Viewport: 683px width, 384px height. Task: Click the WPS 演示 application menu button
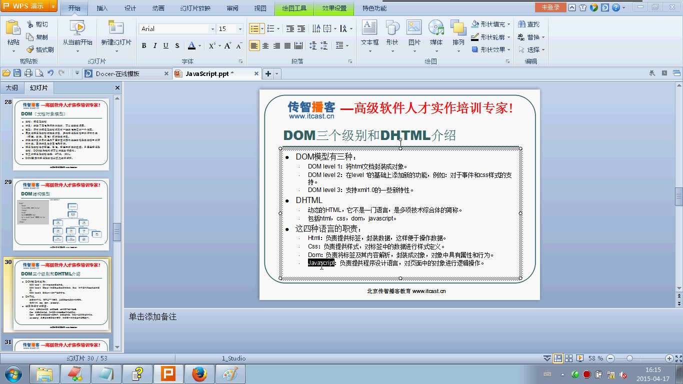pos(29,6)
